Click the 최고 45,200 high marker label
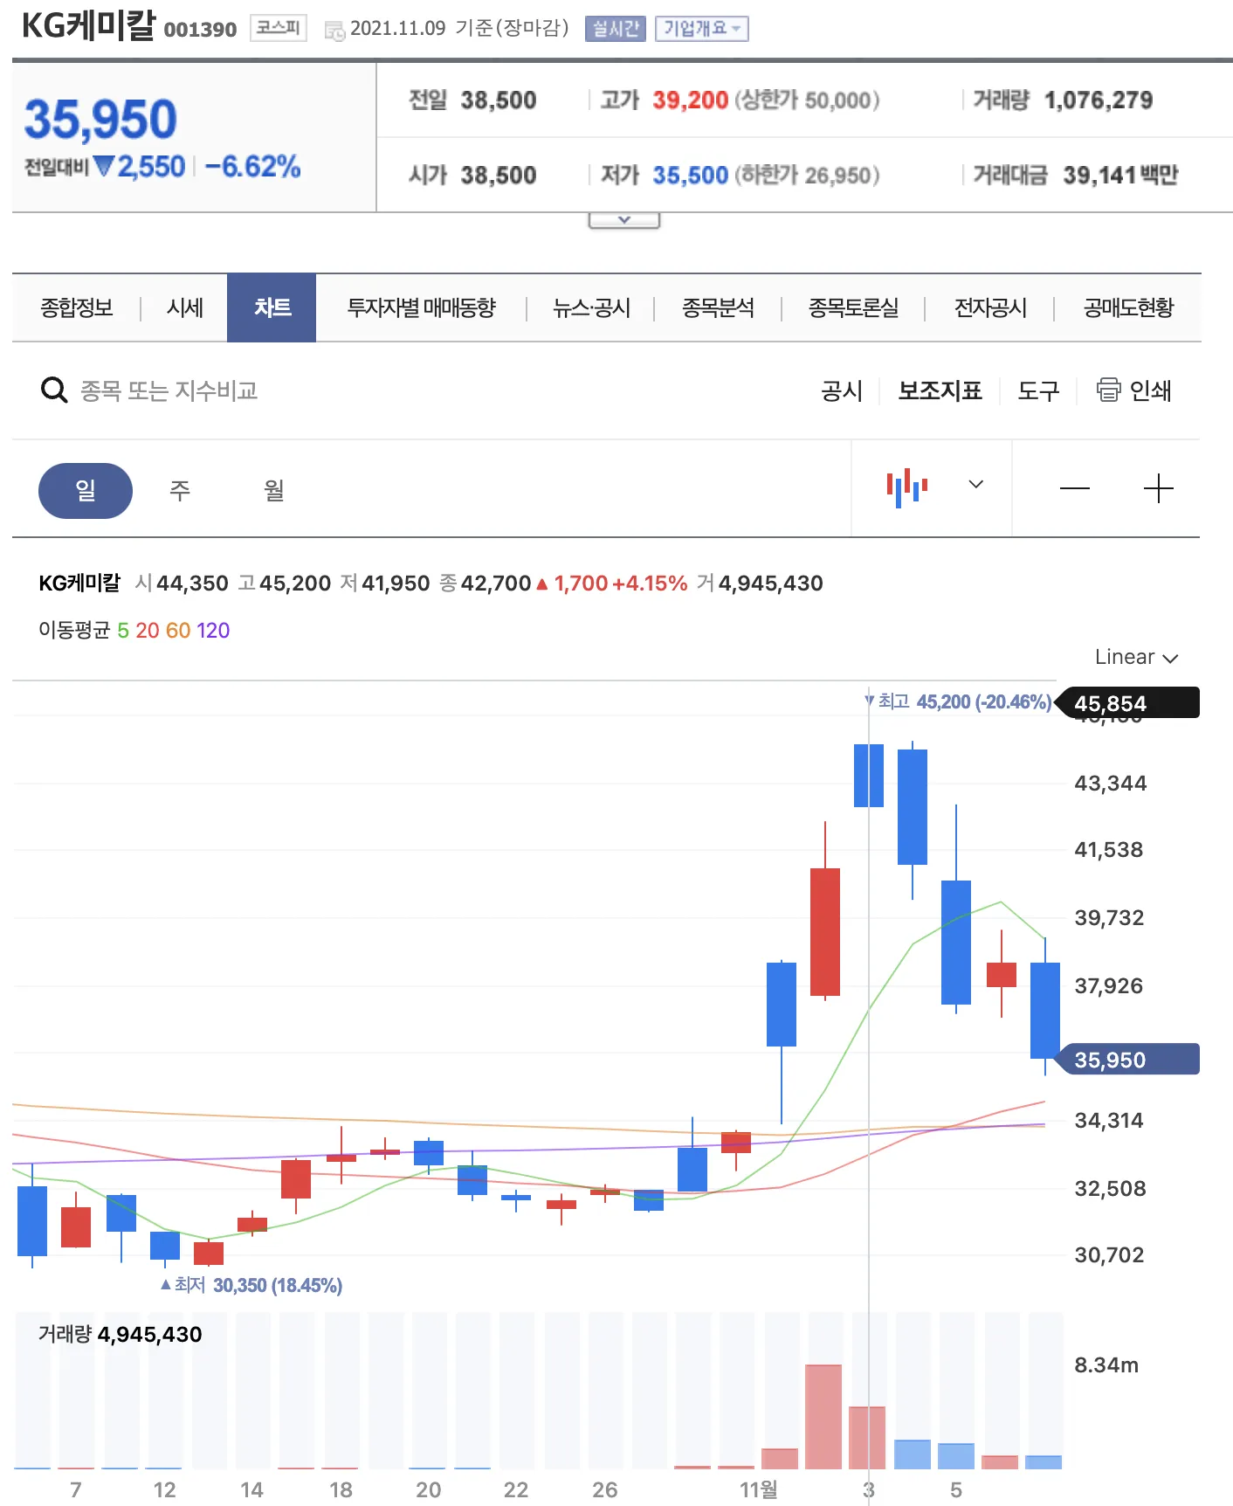 [x=958, y=701]
